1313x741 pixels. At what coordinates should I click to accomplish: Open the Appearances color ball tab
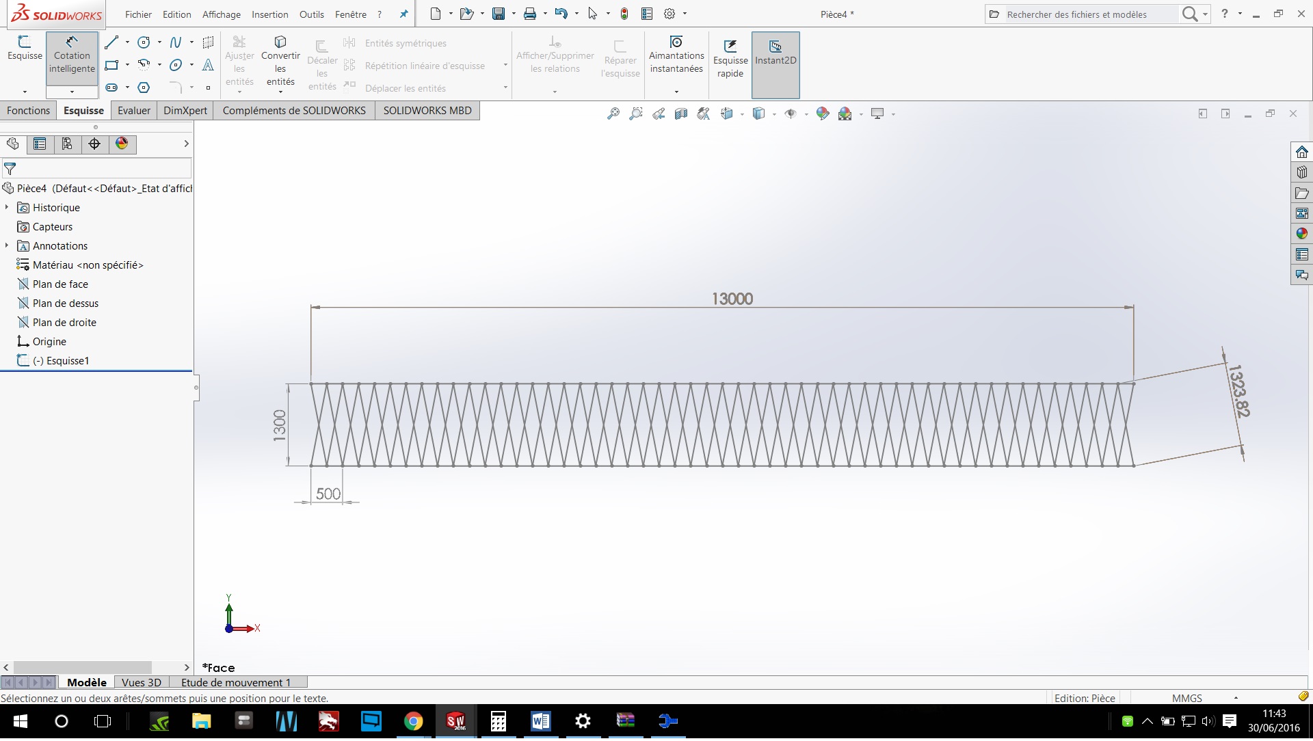coord(122,144)
